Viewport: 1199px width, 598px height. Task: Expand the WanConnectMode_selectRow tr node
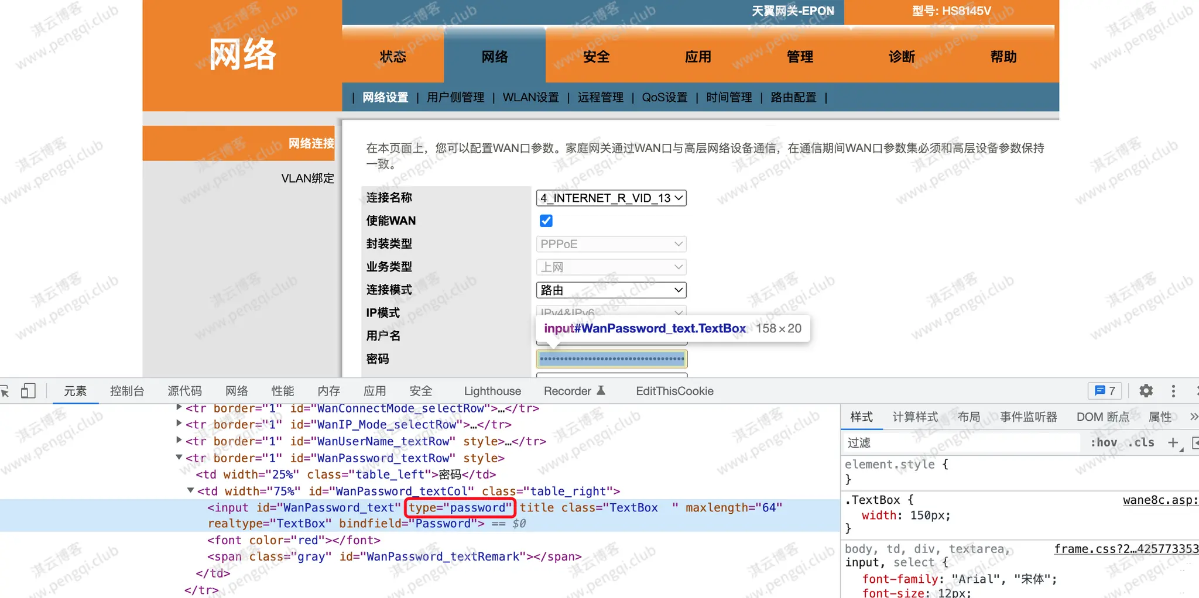click(179, 408)
